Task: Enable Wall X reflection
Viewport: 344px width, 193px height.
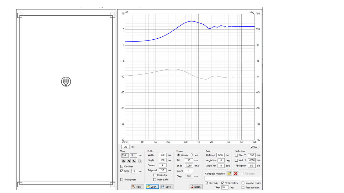Action: pos(236,160)
